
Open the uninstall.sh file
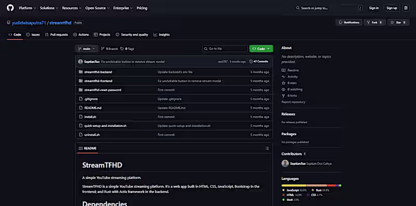coord(92,135)
